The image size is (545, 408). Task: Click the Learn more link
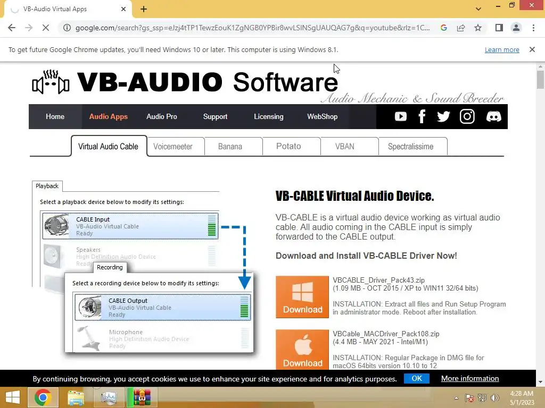tap(502, 49)
